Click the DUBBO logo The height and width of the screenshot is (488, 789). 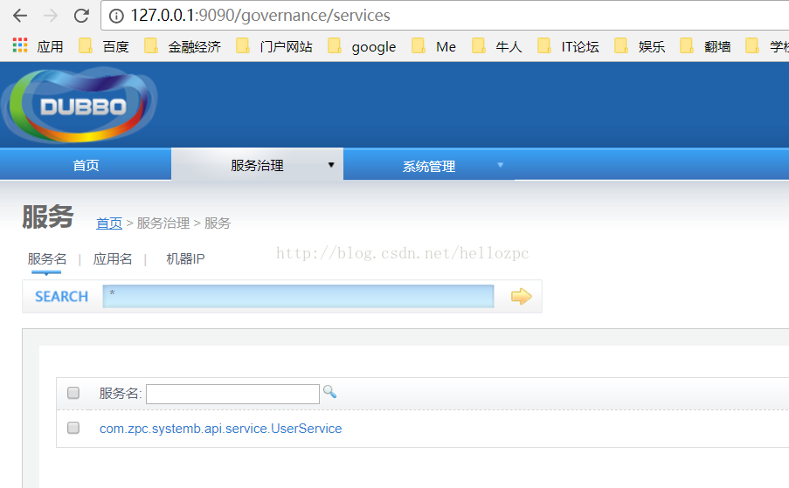[80, 105]
